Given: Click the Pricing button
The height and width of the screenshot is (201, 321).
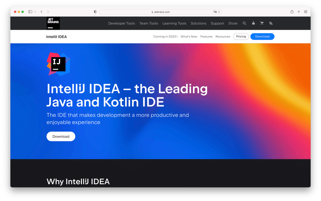Looking at the screenshot, I should click(x=241, y=36).
